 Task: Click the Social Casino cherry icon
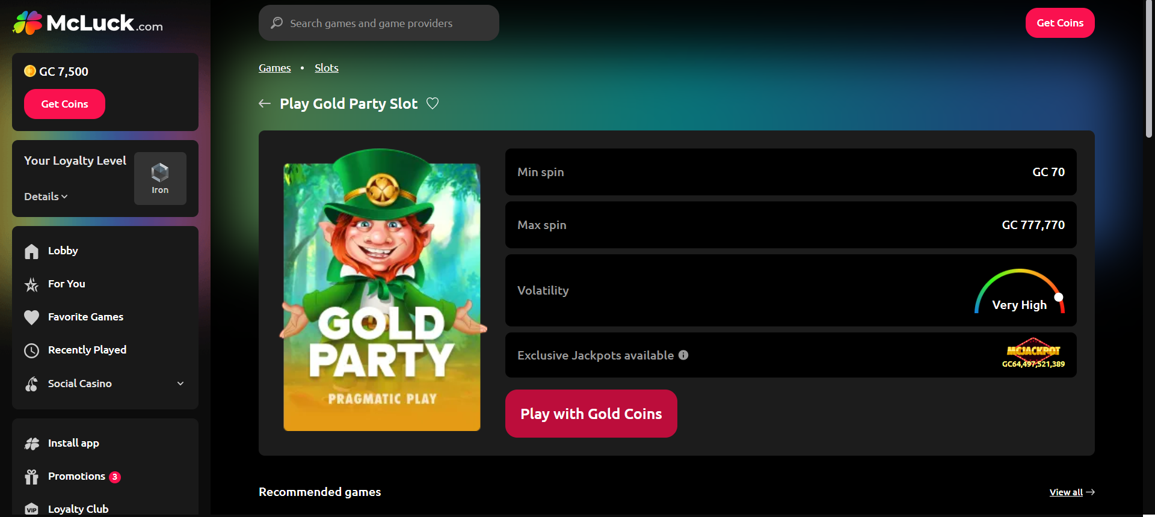pyautogui.click(x=31, y=384)
